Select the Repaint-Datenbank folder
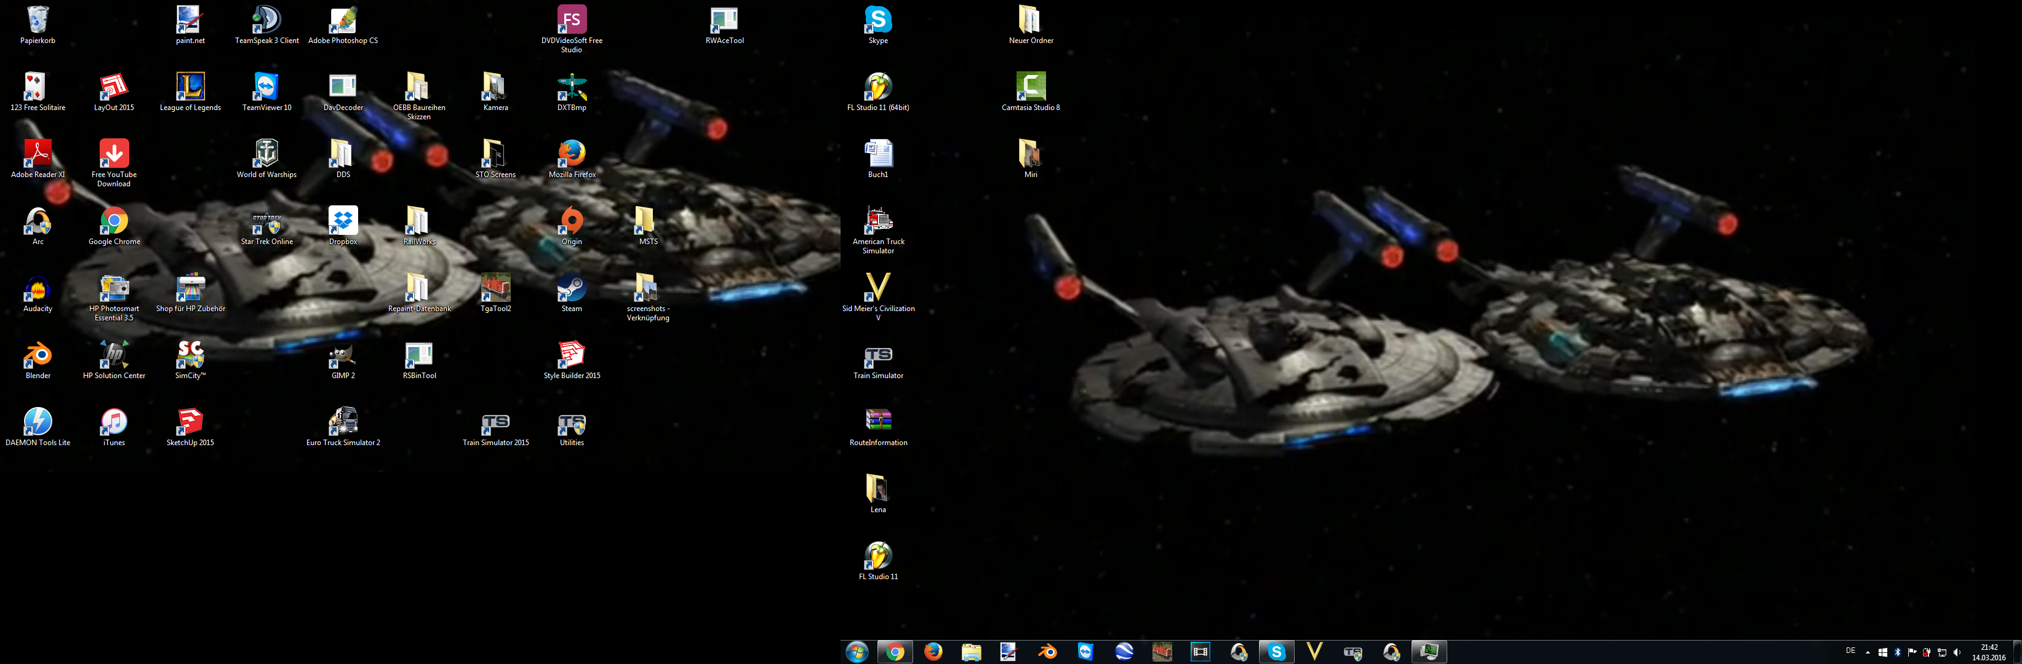The width and height of the screenshot is (2022, 664). pyautogui.click(x=419, y=293)
